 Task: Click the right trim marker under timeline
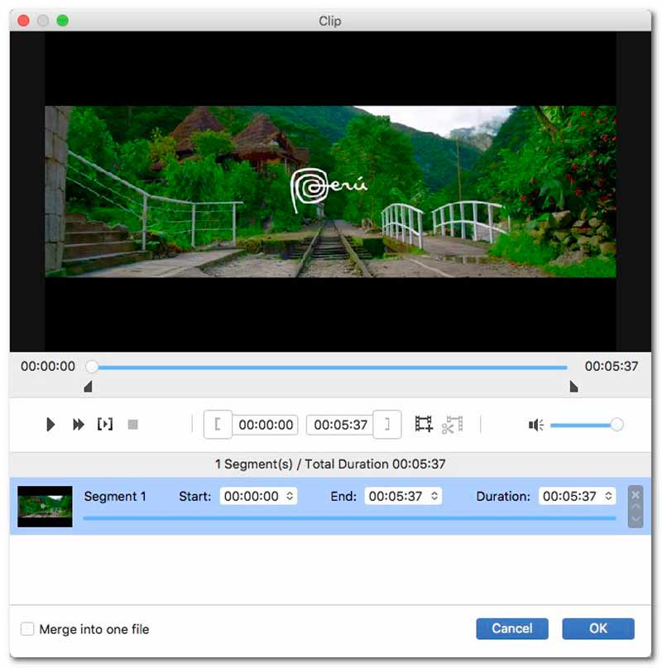coord(573,387)
